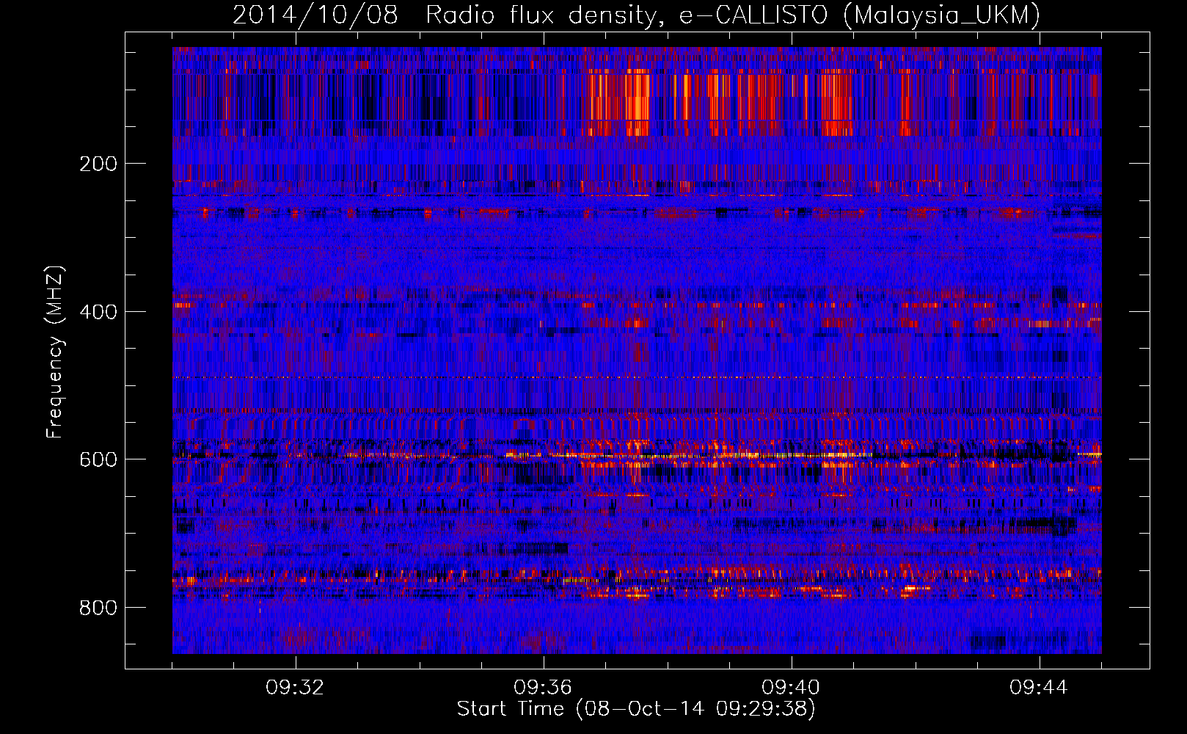The height and width of the screenshot is (734, 1187).
Task: Click the "09:32" time tick label
Action: (295, 688)
